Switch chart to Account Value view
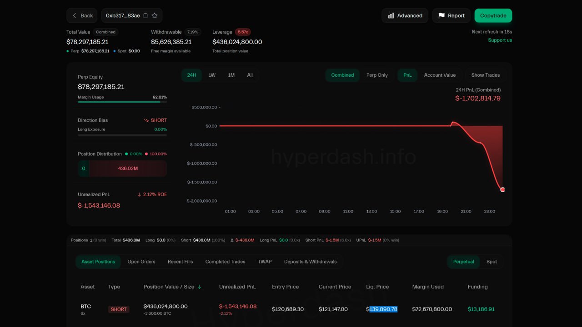This screenshot has width=582, height=327. [x=439, y=75]
